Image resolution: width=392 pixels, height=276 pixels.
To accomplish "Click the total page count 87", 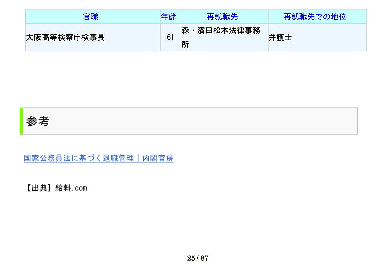I will [x=204, y=258].
